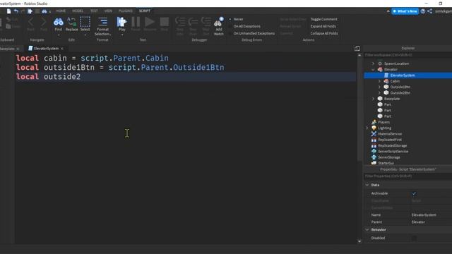Image resolution: width=452 pixels, height=254 pixels.
Task: Collapse the ribbon with the chevron arrow
Action: [388, 11]
